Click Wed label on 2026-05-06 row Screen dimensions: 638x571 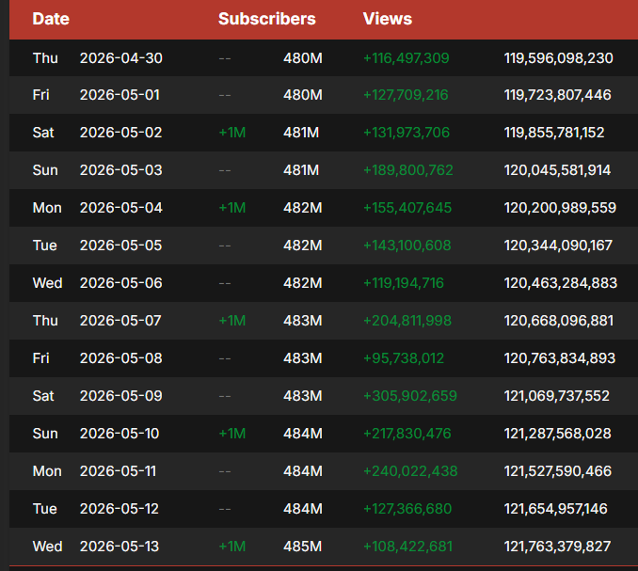48,283
